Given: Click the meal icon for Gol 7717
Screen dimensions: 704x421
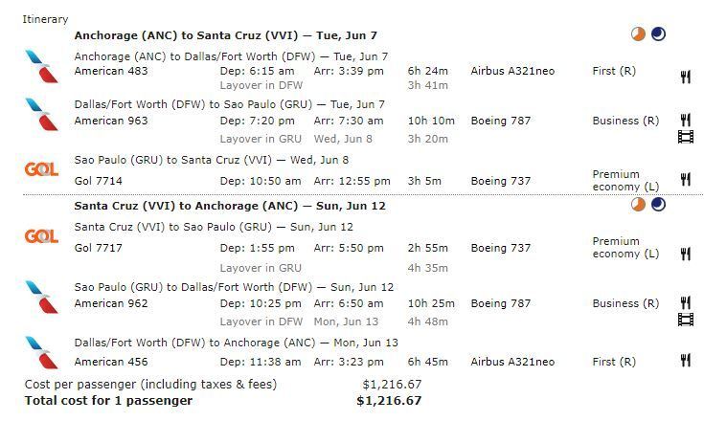Looking at the screenshot, I should pyautogui.click(x=685, y=254).
